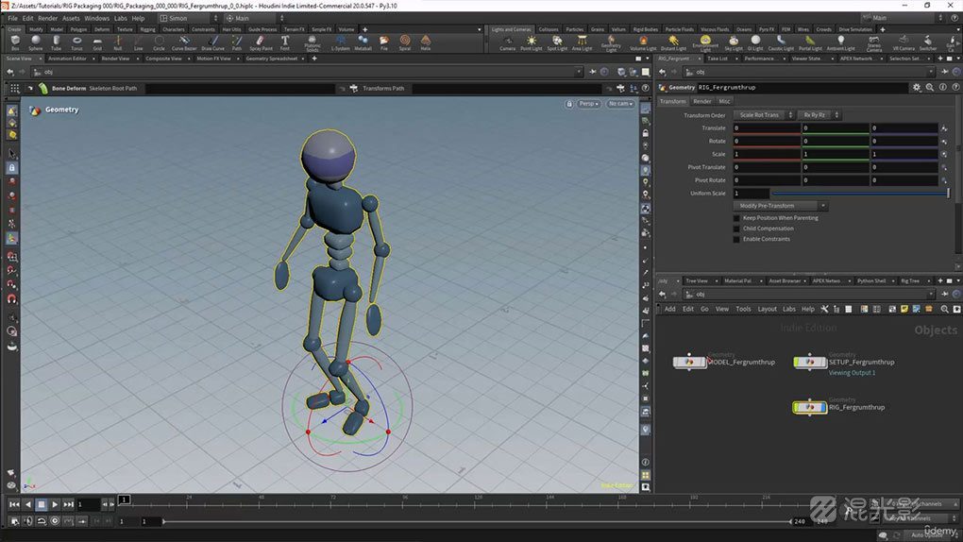
Task: Select the Font shelf tool
Action: coord(285,42)
